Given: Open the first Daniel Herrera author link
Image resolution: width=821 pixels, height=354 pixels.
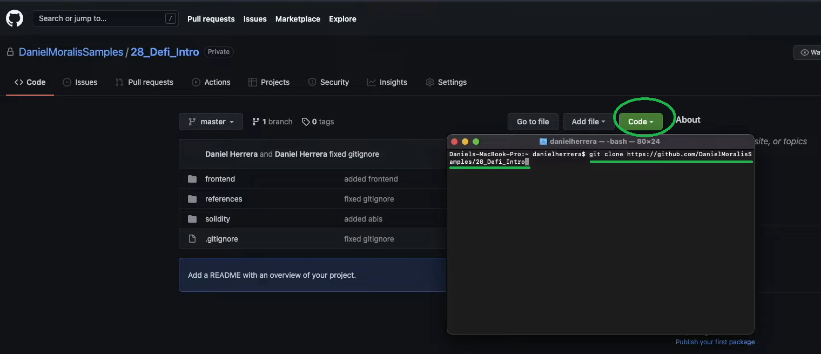Looking at the screenshot, I should (x=231, y=154).
